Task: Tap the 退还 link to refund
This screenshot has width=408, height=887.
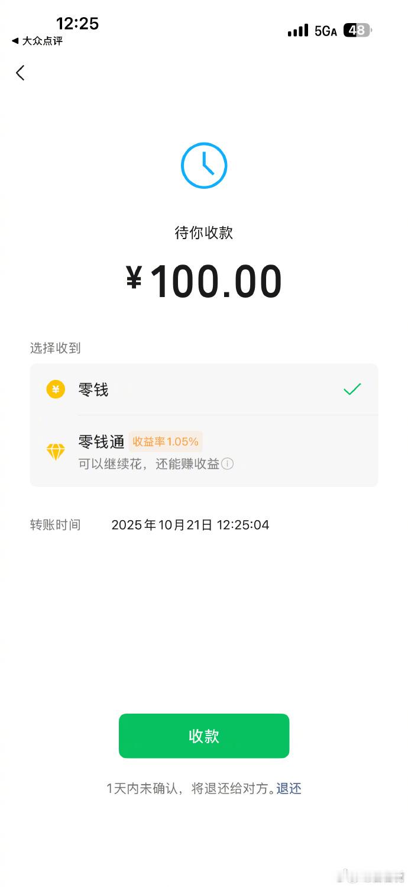Action: (289, 788)
